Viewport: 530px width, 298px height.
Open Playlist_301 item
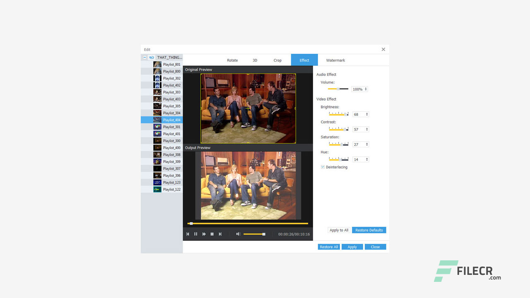(162, 127)
